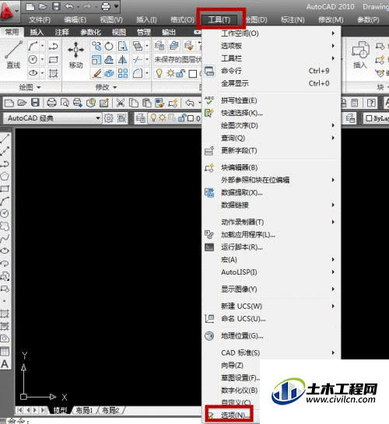Choose 数据提取(X)... from menu

272,192
